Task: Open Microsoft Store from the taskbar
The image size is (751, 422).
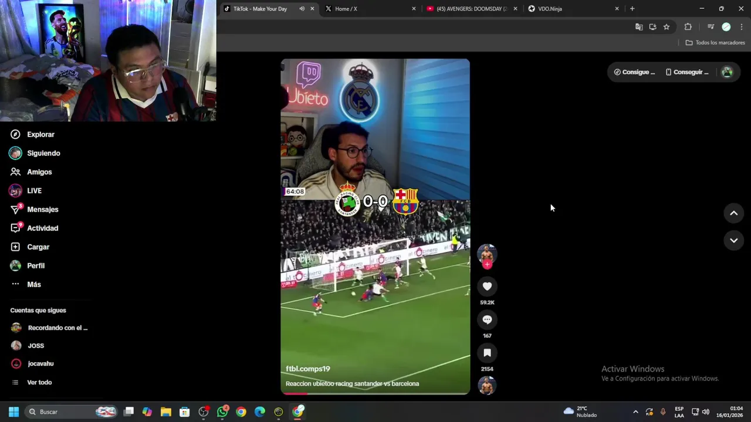Action: tap(185, 411)
